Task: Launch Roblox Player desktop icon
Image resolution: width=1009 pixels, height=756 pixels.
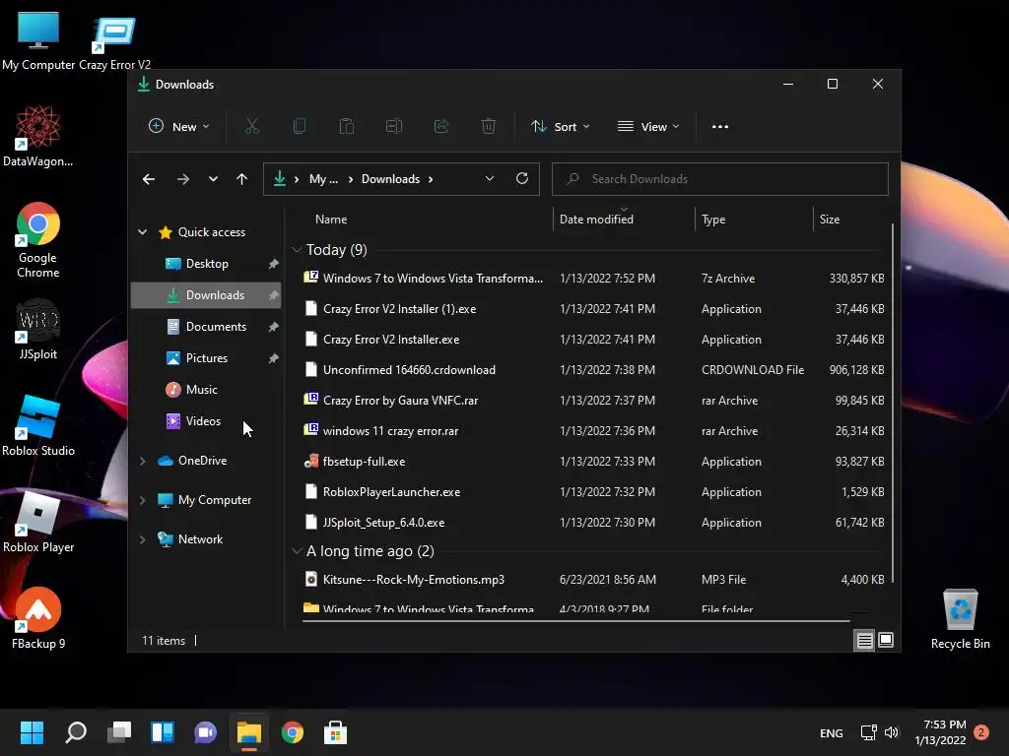Action: (38, 522)
